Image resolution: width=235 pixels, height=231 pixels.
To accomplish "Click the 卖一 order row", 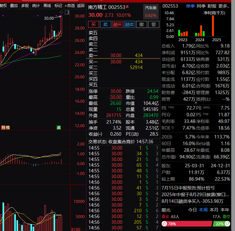I will (123, 55).
